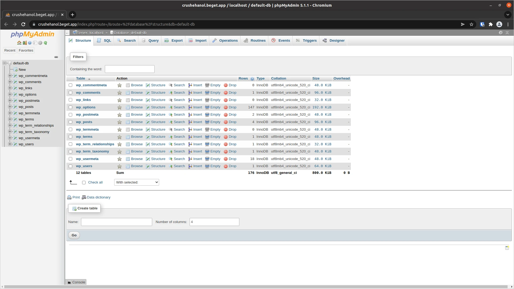The height and width of the screenshot is (289, 514).
Task: Focus the Containing the word field
Action: (x=130, y=69)
